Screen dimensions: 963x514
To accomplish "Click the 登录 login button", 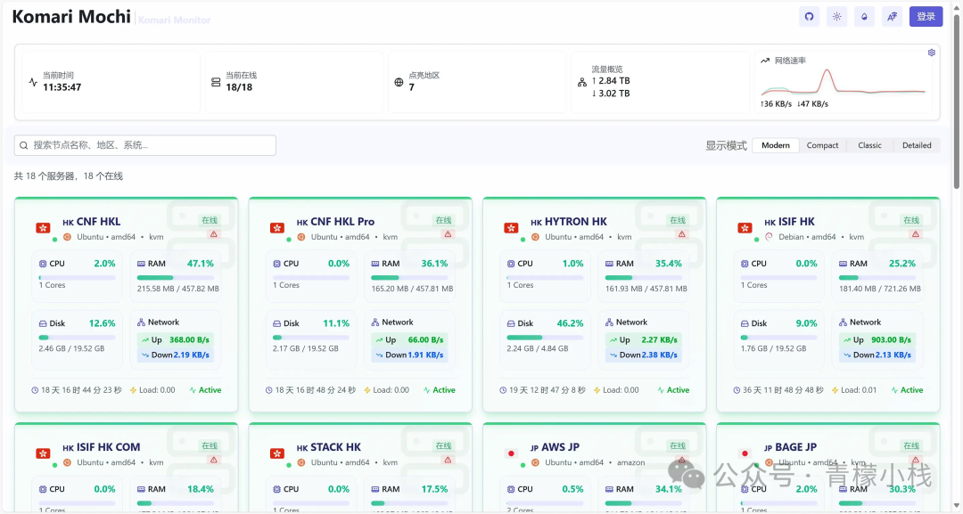I will pyautogui.click(x=926, y=17).
